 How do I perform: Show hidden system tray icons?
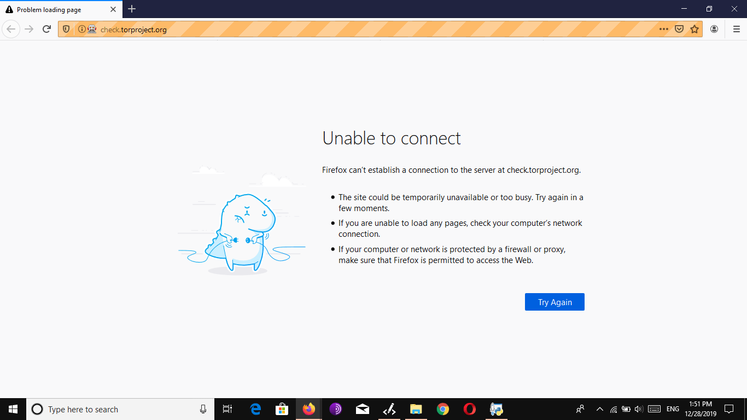click(x=599, y=409)
